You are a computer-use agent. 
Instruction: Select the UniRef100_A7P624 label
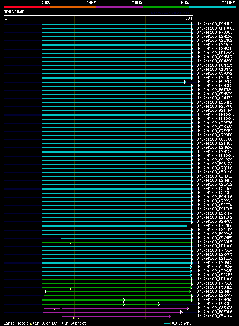point(214,250)
